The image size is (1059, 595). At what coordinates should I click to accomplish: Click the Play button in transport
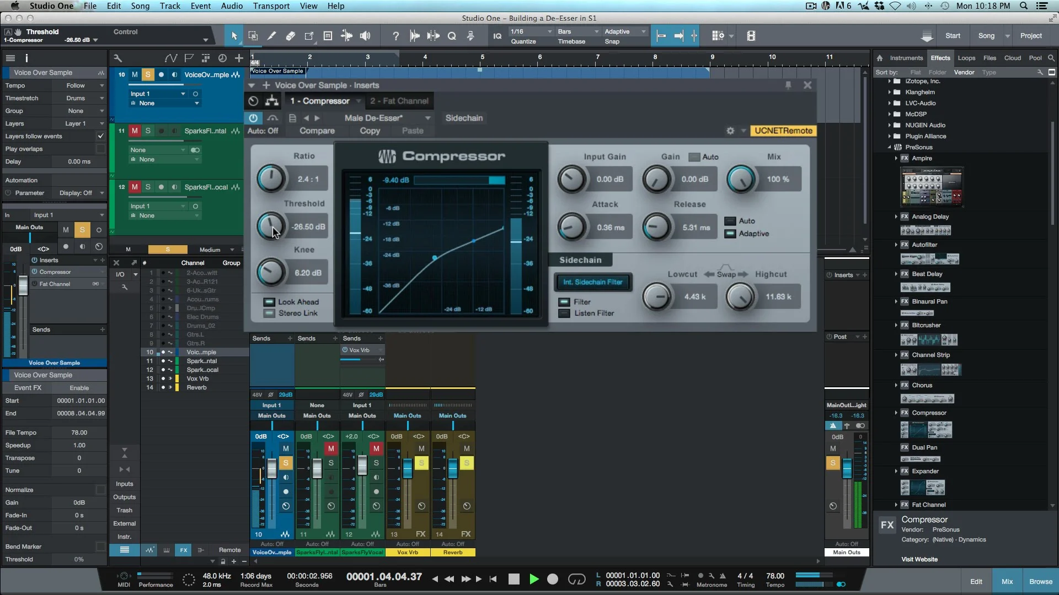click(x=533, y=579)
